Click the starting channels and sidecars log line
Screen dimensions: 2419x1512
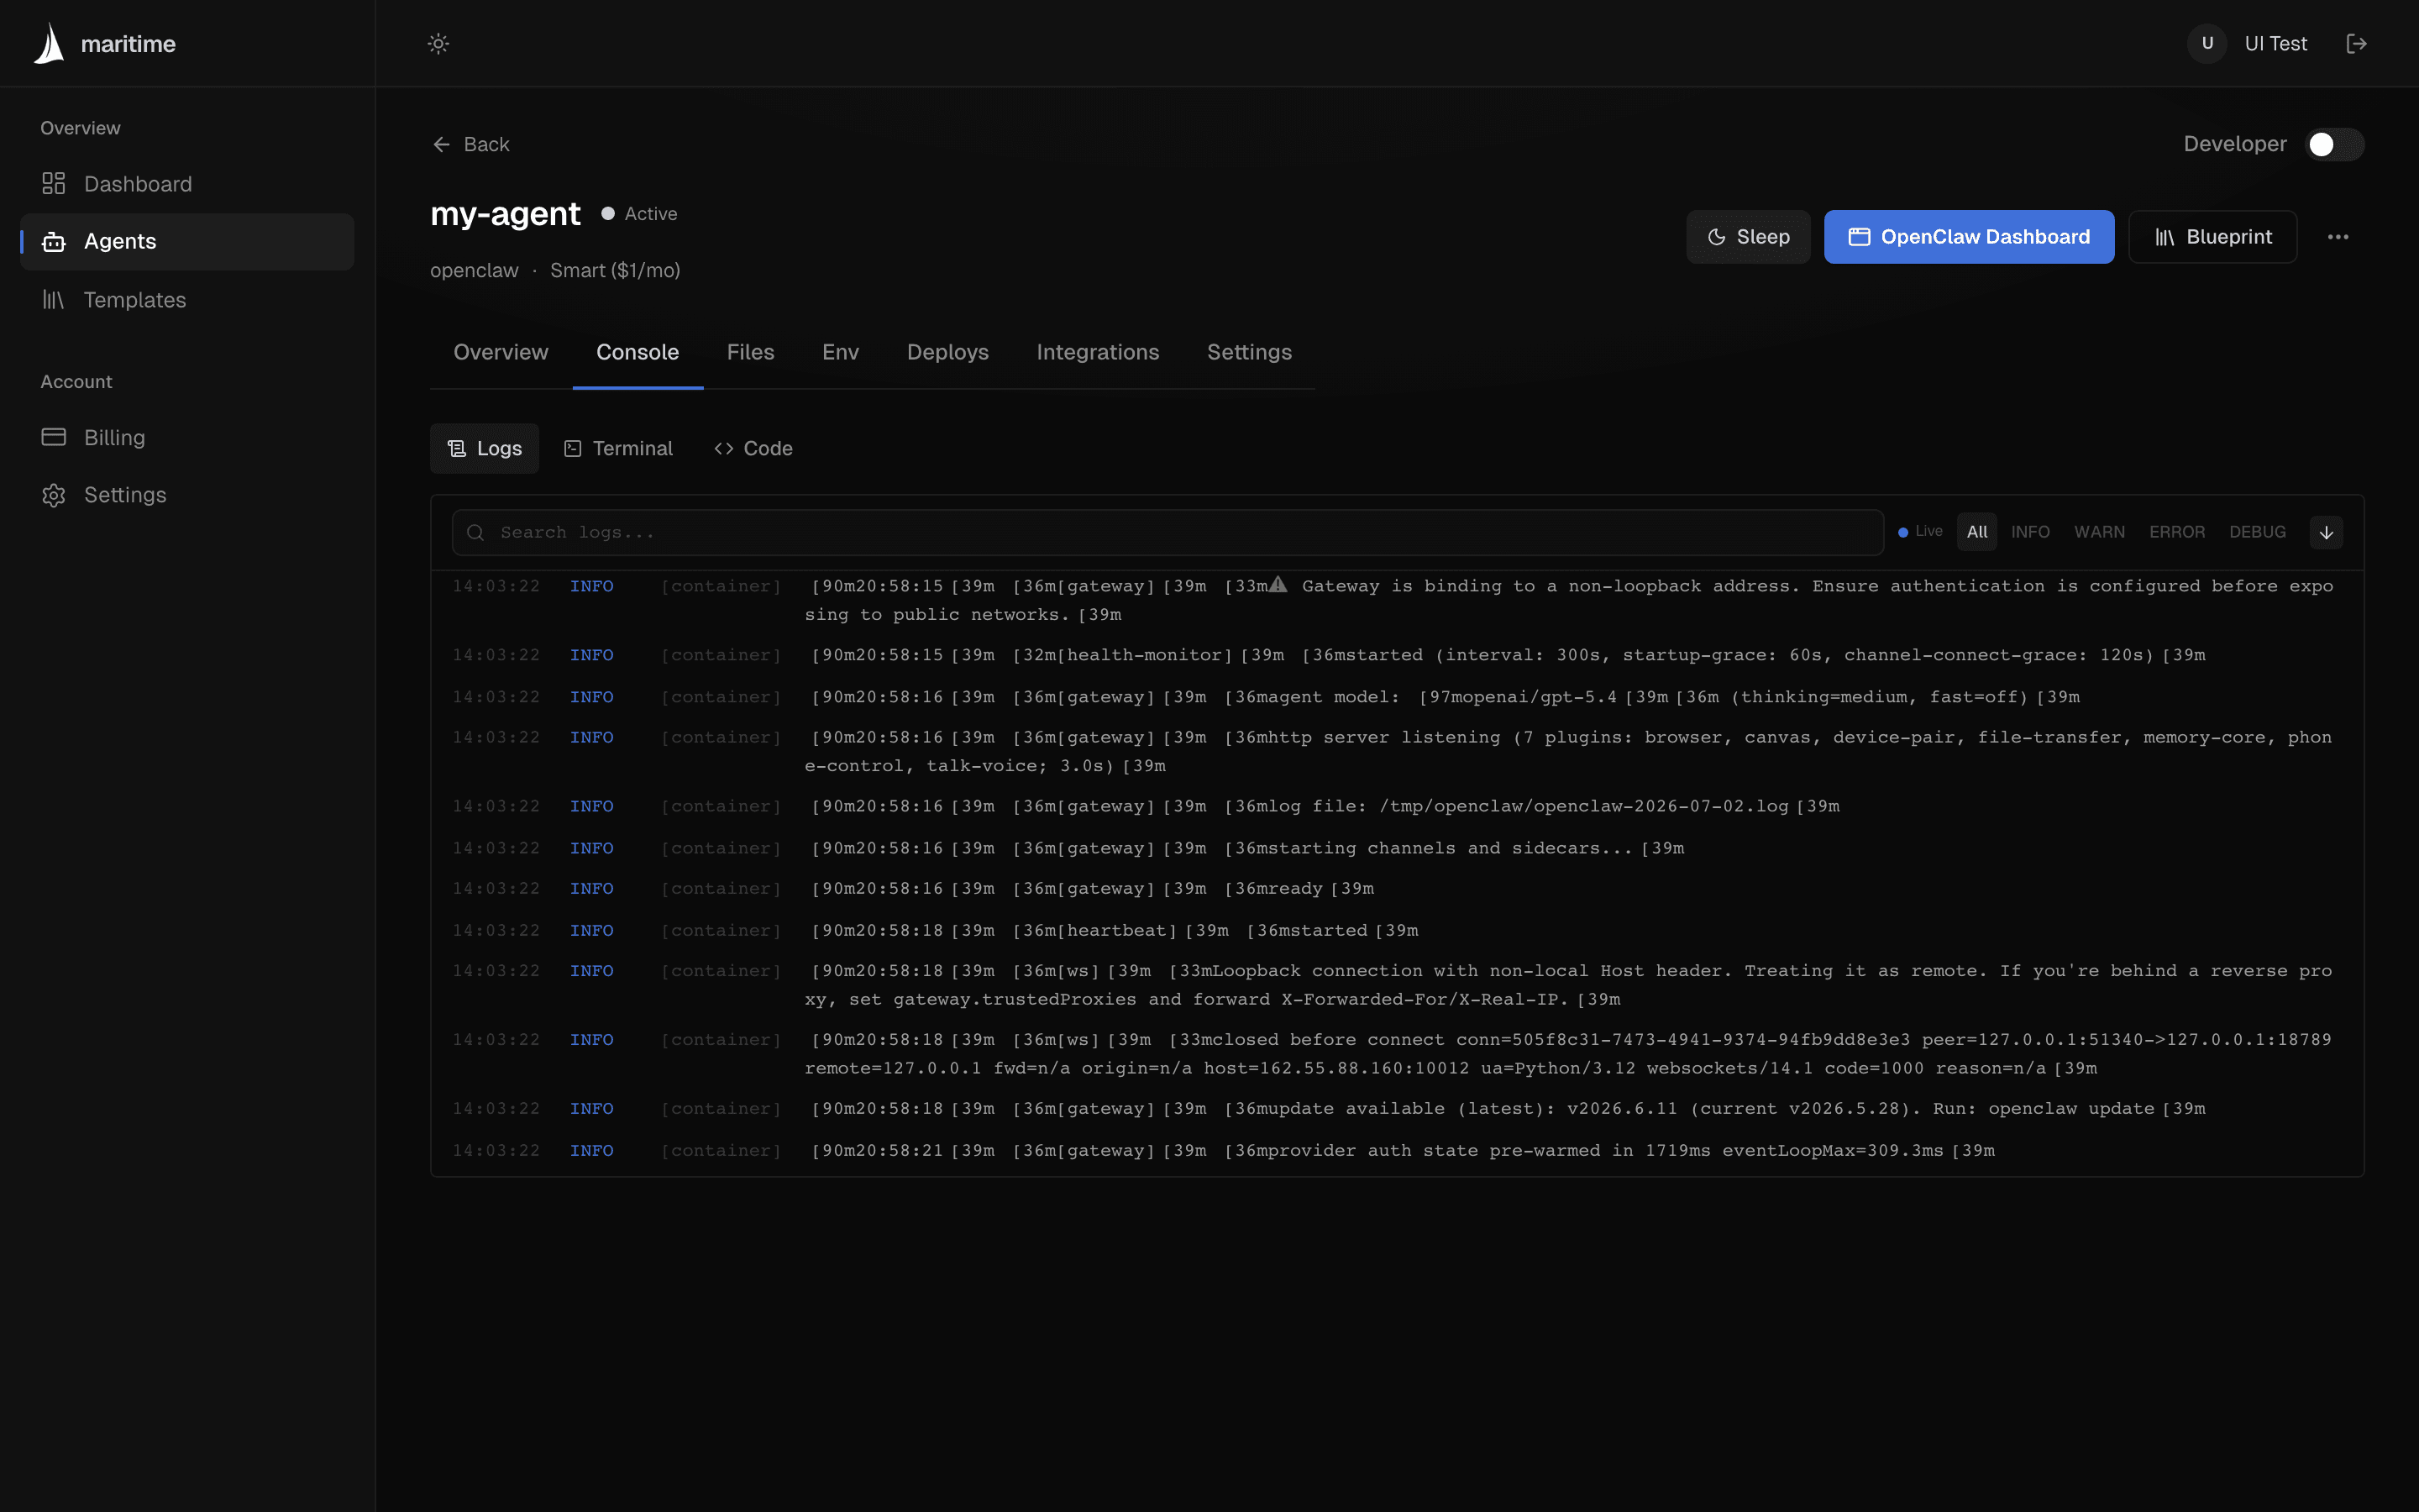tap(1397, 848)
